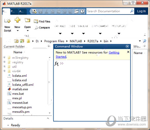The height and width of the screenshot is (130, 150).
Task: Click the fx function browser icon
Action: (56, 64)
